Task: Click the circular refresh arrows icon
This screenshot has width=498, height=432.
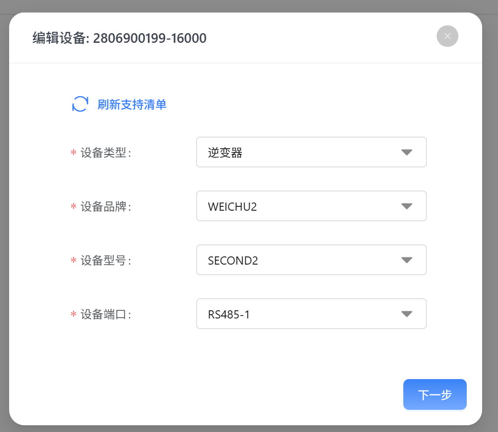Action: click(x=80, y=104)
